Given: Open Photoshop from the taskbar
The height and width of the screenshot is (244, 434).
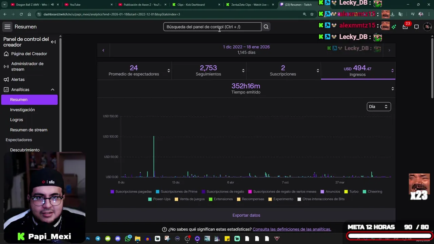Looking at the screenshot, I should [88, 239].
